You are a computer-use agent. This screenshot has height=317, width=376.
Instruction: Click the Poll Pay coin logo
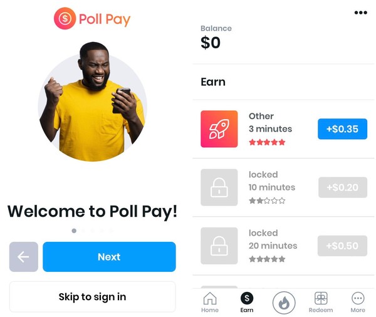pyautogui.click(x=65, y=18)
